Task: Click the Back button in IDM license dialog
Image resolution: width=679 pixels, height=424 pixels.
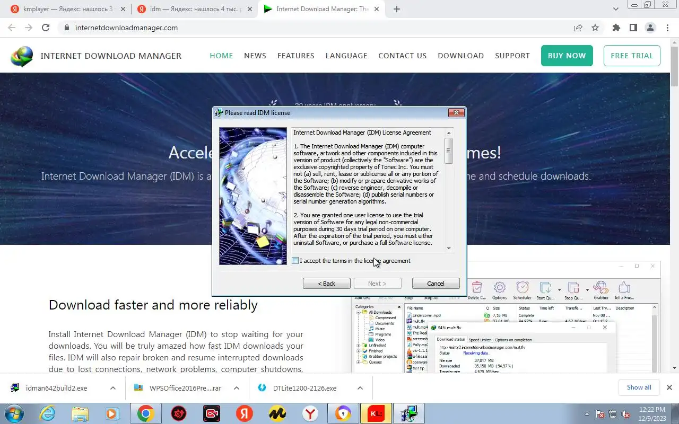Action: (326, 284)
